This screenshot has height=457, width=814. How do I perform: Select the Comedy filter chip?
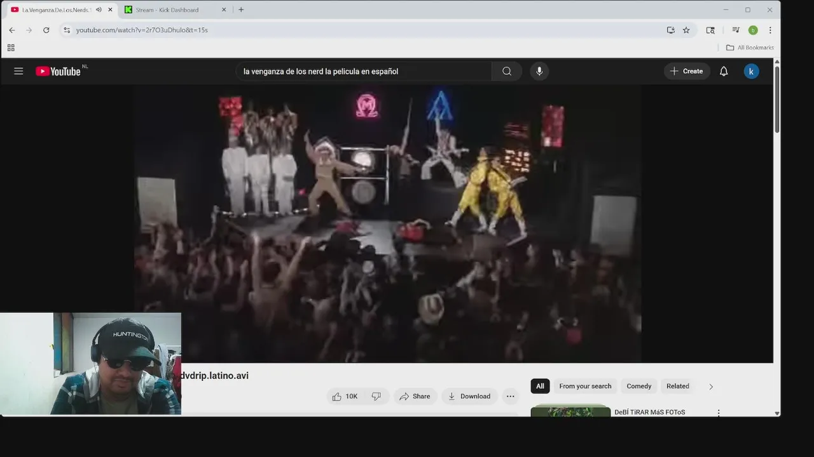639,386
